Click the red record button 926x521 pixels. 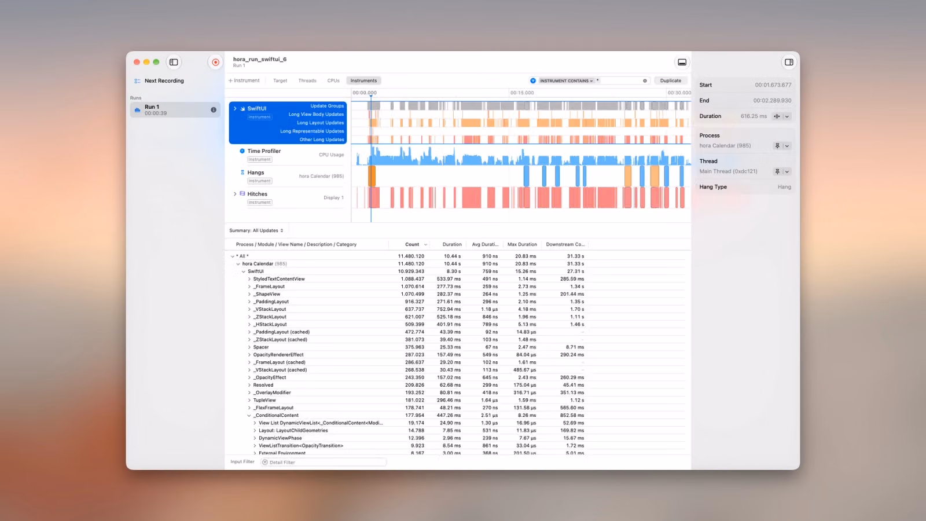point(215,62)
